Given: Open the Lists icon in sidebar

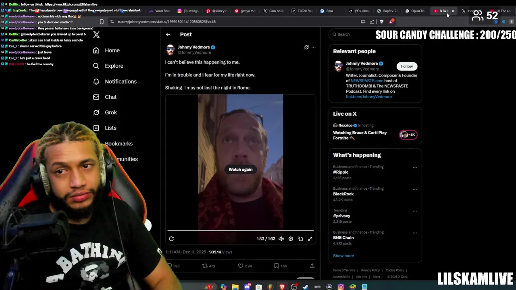Looking at the screenshot, I should click(96, 128).
